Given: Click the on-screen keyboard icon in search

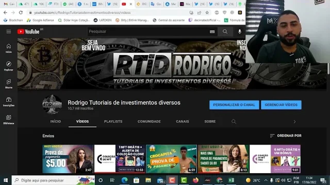Looking at the screenshot, I should [212, 32].
